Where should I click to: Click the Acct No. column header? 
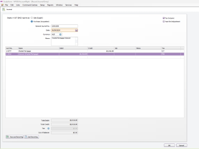point(12,48)
